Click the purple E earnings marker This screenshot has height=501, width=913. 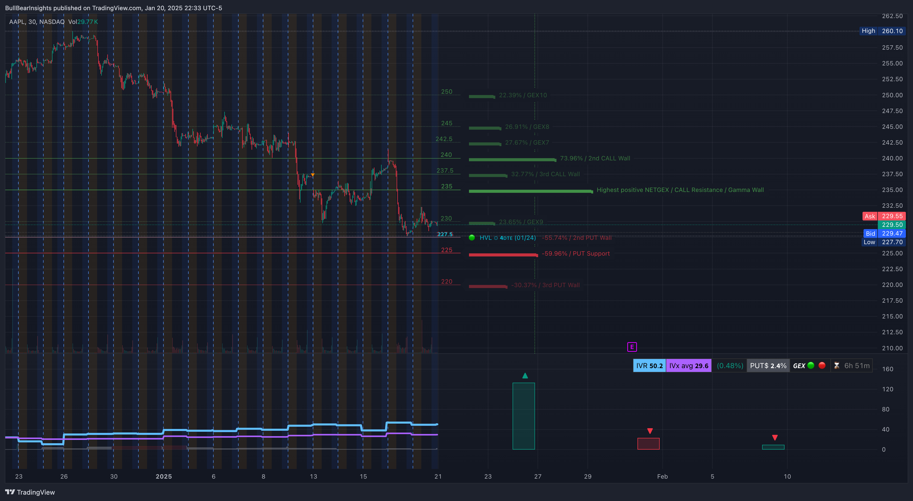point(632,347)
